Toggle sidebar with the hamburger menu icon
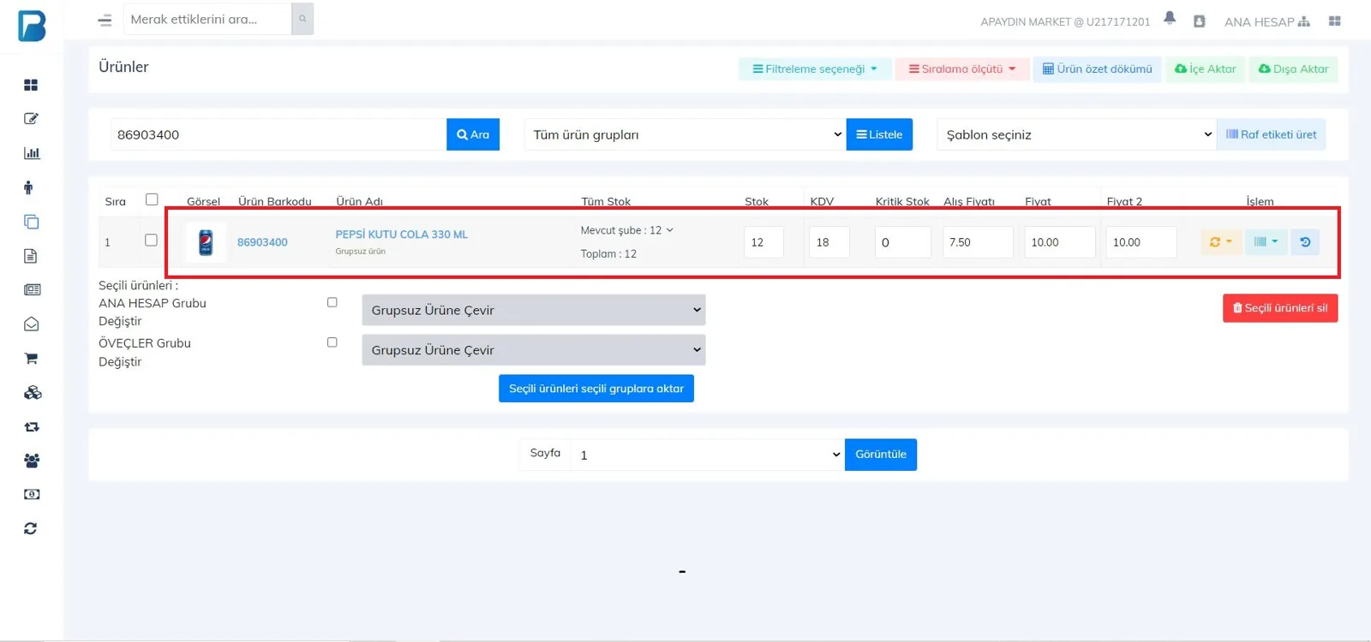1371x642 pixels. pyautogui.click(x=105, y=20)
